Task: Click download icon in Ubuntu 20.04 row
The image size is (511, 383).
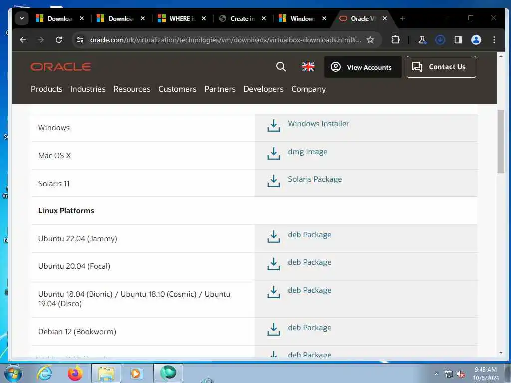Action: click(x=274, y=264)
